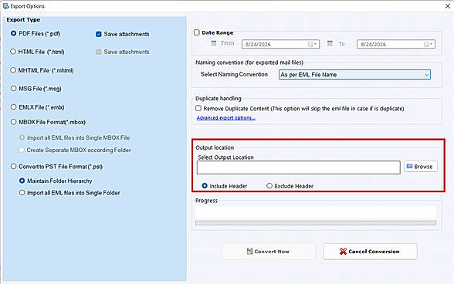The width and height of the screenshot is (454, 284).
Task: Open the To date picker dropdown
Action: pos(429,44)
